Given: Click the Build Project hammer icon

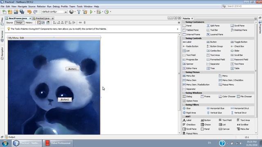Looking at the screenshot, I should [79, 12].
